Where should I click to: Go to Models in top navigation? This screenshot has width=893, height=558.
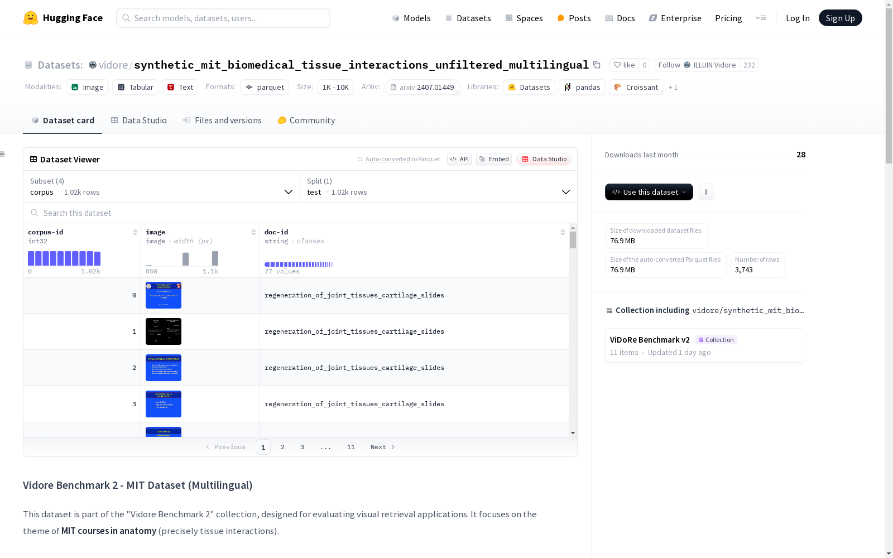(411, 18)
